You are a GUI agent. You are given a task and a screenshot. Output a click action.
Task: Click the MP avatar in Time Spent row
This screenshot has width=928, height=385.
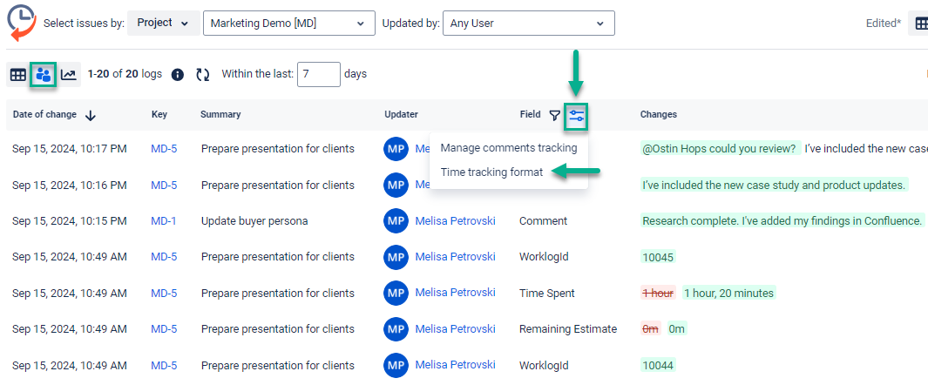click(396, 294)
